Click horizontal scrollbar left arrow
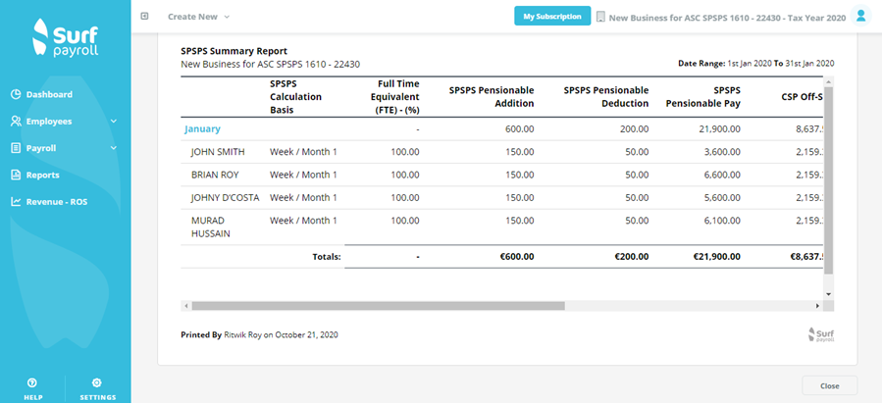The image size is (883, 404). [x=185, y=306]
